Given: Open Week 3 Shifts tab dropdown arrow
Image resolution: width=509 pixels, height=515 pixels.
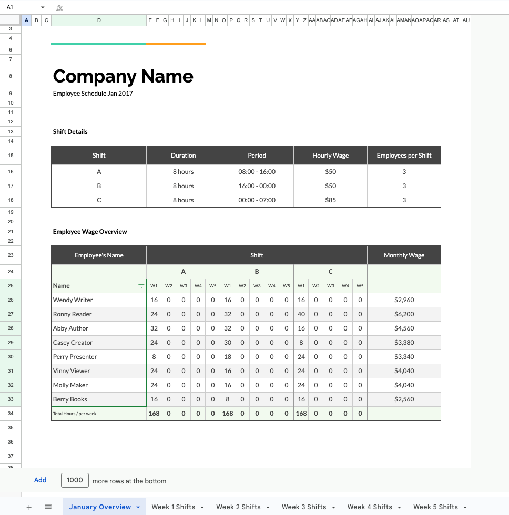Looking at the screenshot, I should coord(333,508).
